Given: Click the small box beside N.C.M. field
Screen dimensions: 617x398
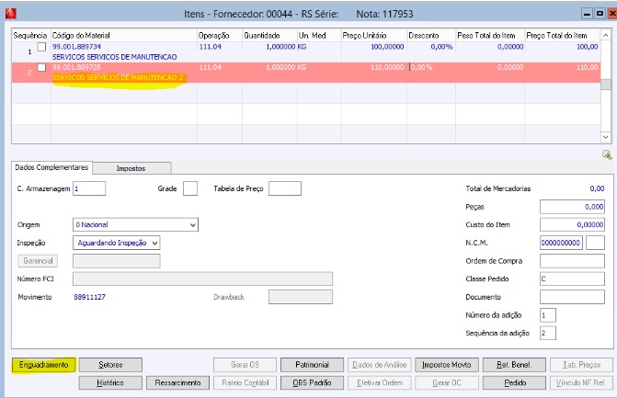Looking at the screenshot, I should [595, 243].
